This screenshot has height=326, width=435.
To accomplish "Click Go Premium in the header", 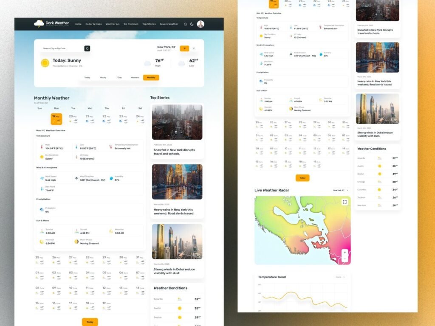I will click(x=131, y=24).
